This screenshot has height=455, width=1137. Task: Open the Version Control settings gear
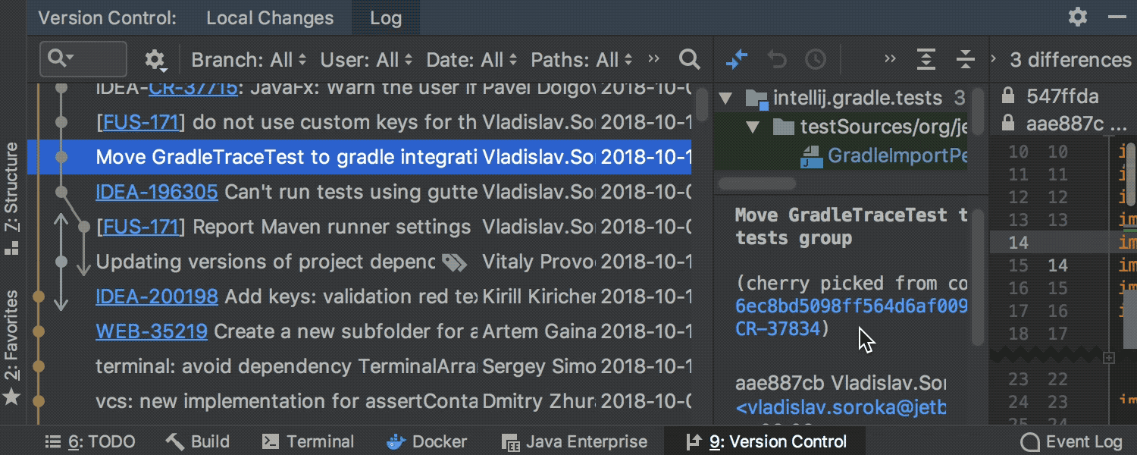[1078, 17]
